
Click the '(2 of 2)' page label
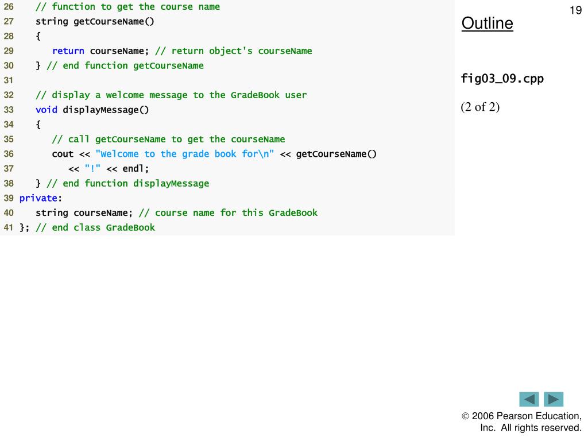pos(480,107)
